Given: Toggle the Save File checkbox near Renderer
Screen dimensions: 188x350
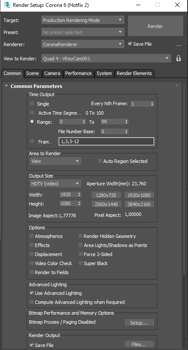Looking at the screenshot, I should pyautogui.click(x=130, y=44).
